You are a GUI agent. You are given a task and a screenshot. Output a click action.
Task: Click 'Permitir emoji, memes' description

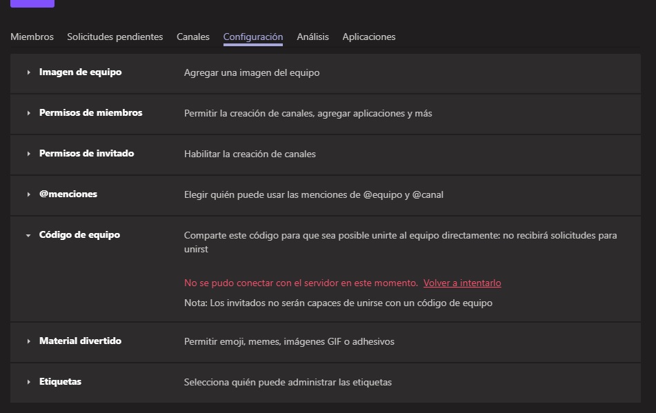click(x=289, y=341)
